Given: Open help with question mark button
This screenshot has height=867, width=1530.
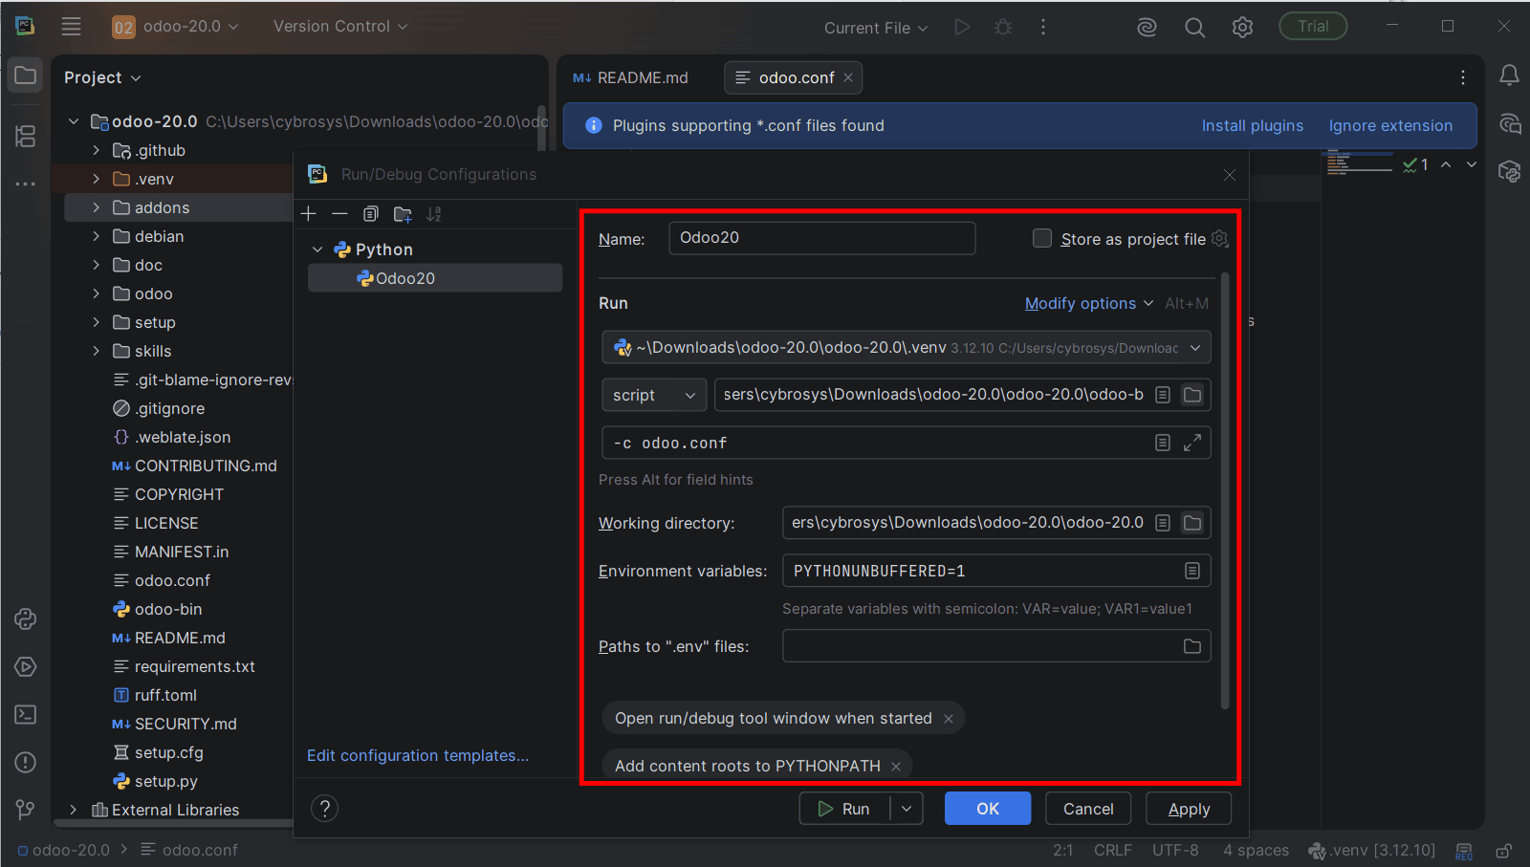Looking at the screenshot, I should click(x=325, y=809).
